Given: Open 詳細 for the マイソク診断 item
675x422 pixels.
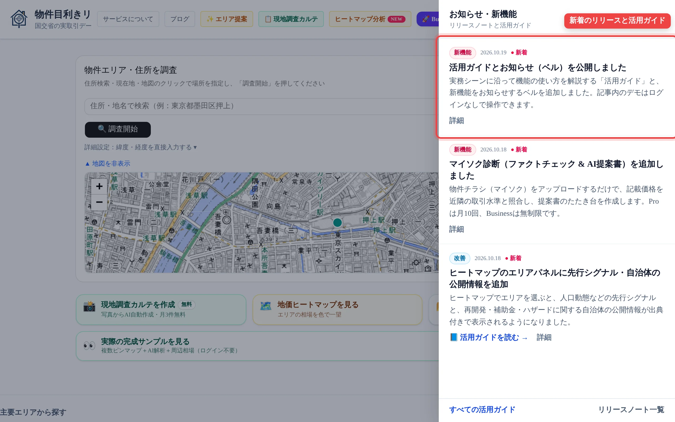Looking at the screenshot, I should 456,229.
